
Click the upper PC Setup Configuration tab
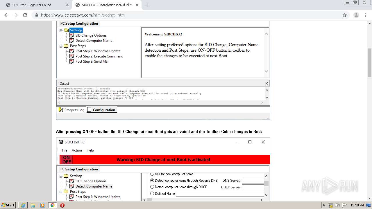point(79,24)
